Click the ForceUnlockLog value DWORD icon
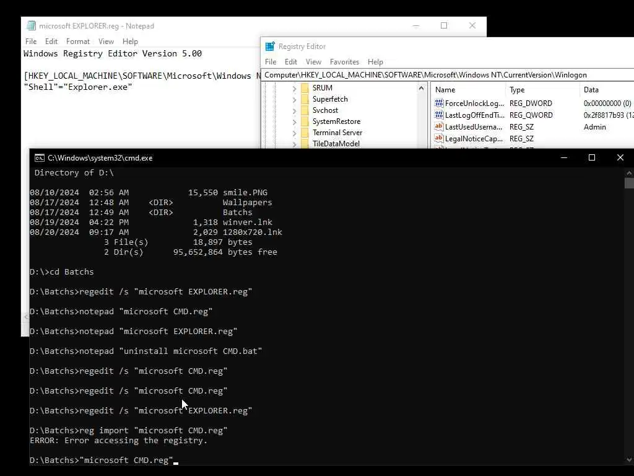This screenshot has width=634, height=476. click(x=439, y=103)
